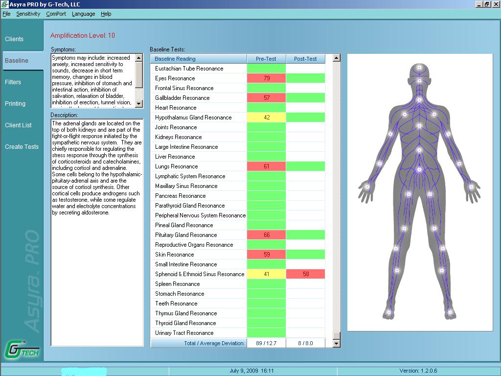Click the G-Tech logo icon

[x=22, y=350]
